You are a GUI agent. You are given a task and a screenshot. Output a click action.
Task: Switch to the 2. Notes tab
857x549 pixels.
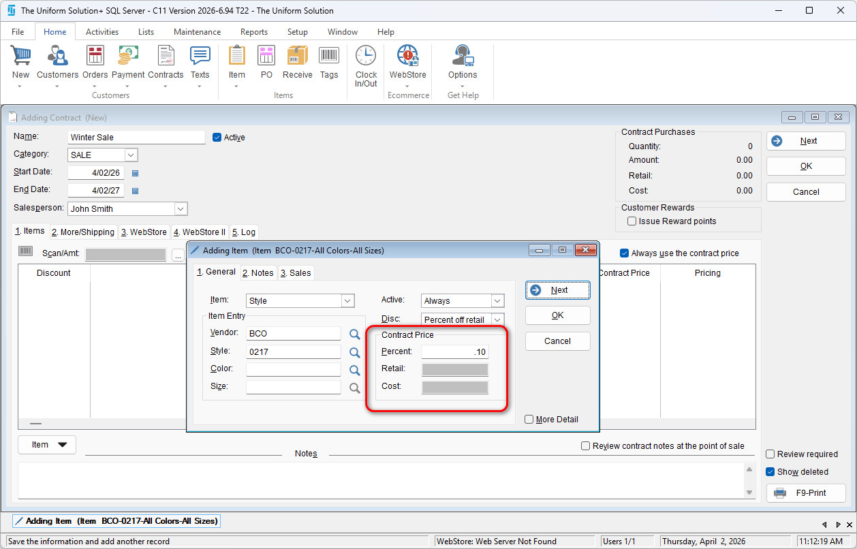tap(258, 273)
